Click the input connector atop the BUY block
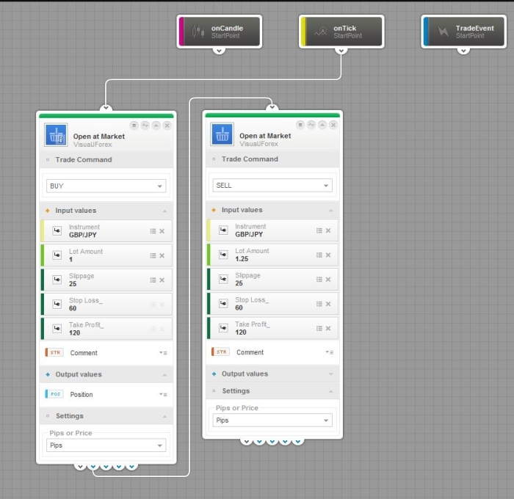514x499 pixels. click(106, 107)
